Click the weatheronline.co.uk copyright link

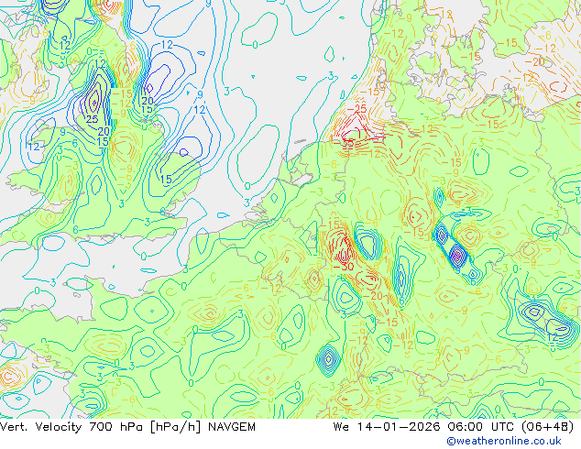point(504,441)
